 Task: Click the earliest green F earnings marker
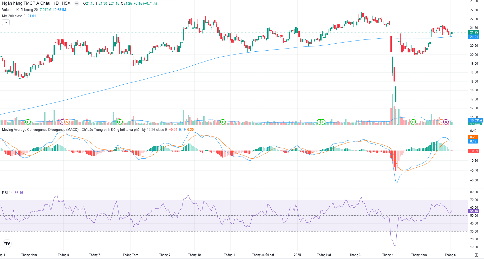pos(28,122)
